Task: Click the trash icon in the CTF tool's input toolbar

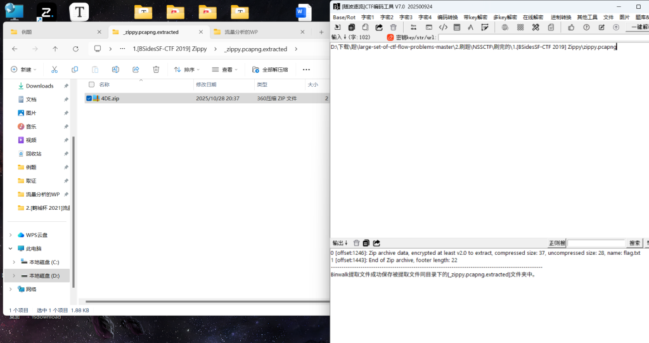Action: coord(394,27)
